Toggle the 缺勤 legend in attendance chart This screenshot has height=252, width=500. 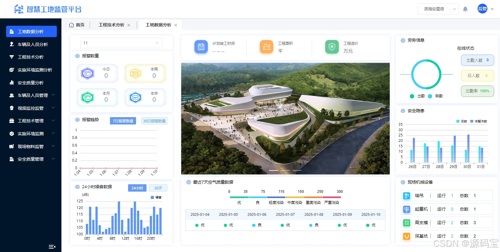(435, 96)
